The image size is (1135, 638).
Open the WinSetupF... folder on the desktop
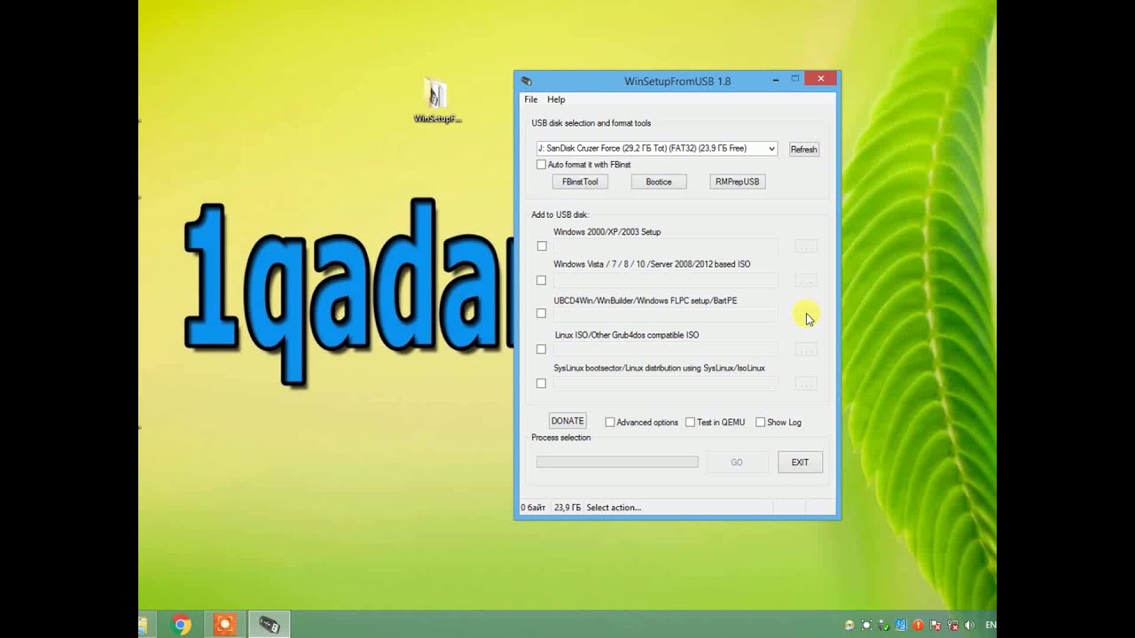click(437, 100)
